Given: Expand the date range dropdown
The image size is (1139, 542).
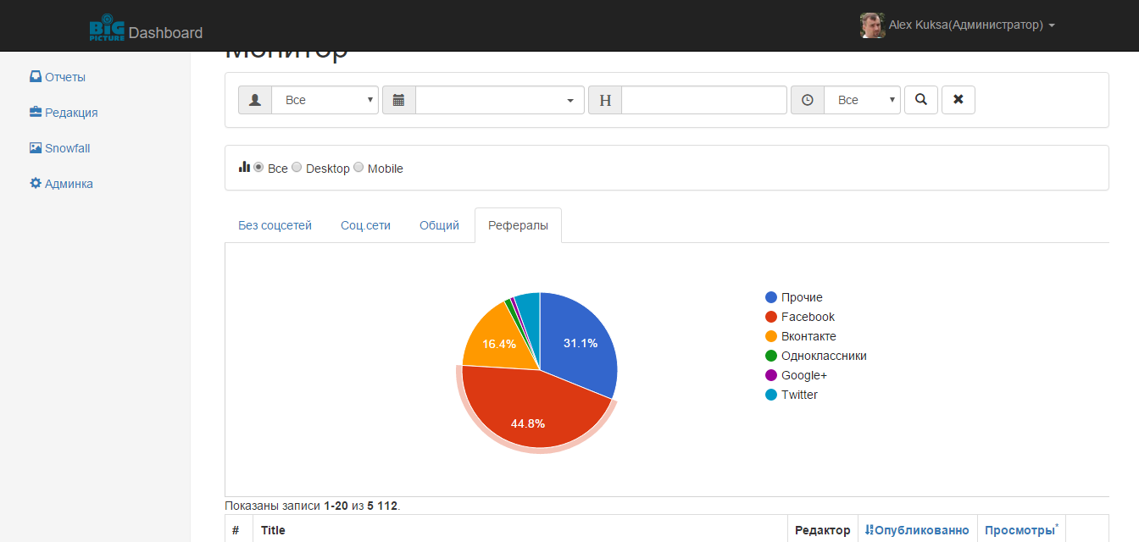Looking at the screenshot, I should tap(500, 100).
